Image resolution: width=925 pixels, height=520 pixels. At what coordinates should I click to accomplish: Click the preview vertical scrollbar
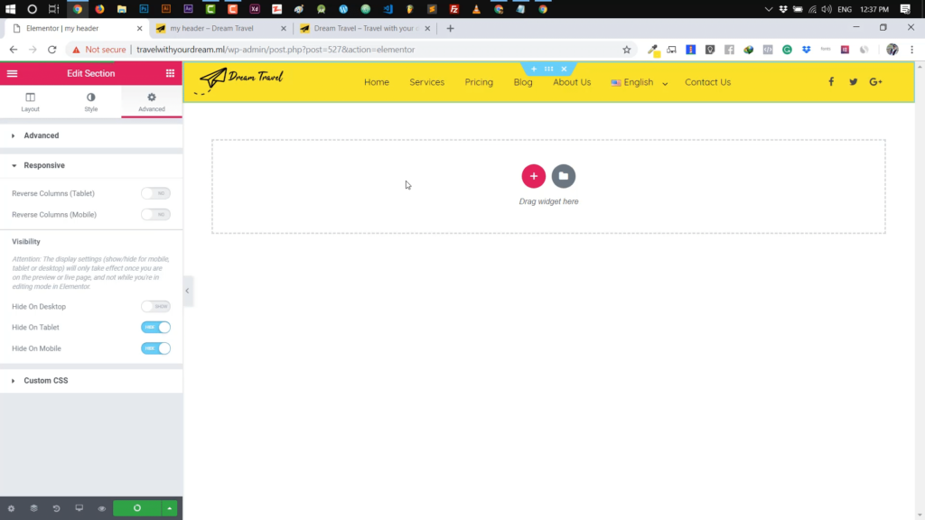tap(920, 291)
